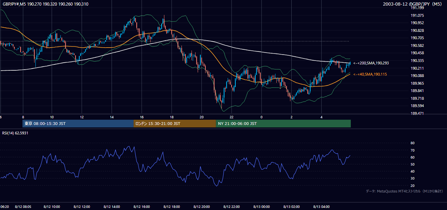Click the 東京 08:00-15:30 JST session bar
Image resolution: width=447 pixels, height=210 pixels.
[x=78, y=124]
